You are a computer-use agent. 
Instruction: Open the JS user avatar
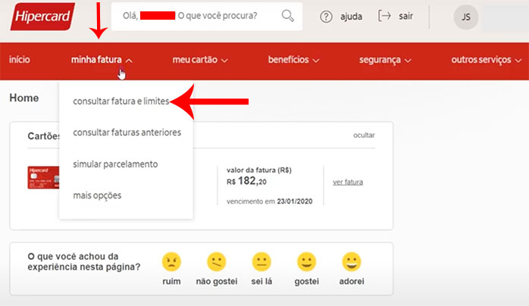[466, 17]
